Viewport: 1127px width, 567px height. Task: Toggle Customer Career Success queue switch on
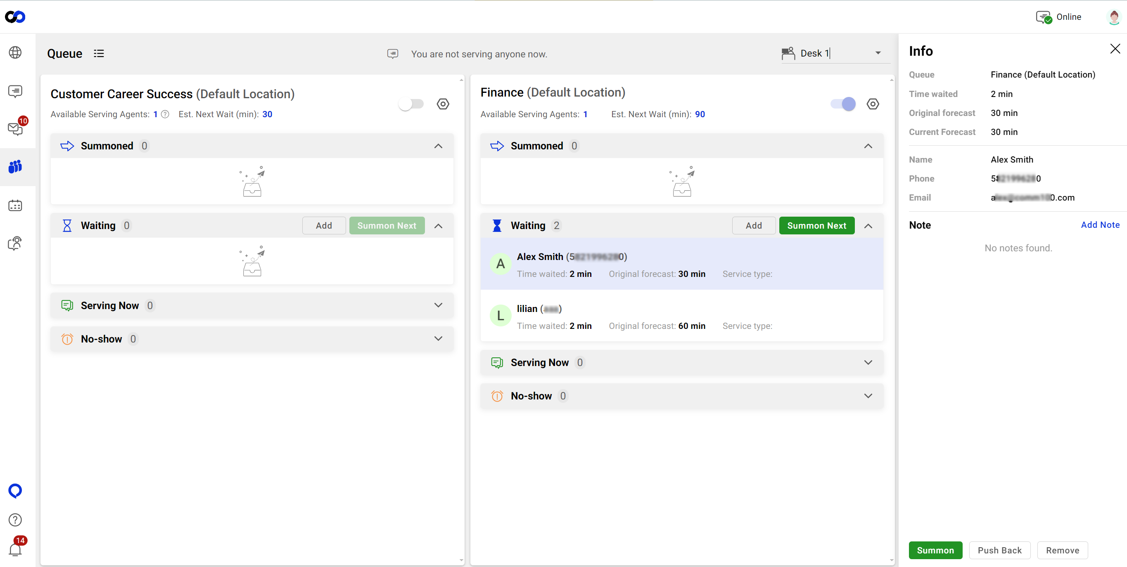pyautogui.click(x=411, y=104)
